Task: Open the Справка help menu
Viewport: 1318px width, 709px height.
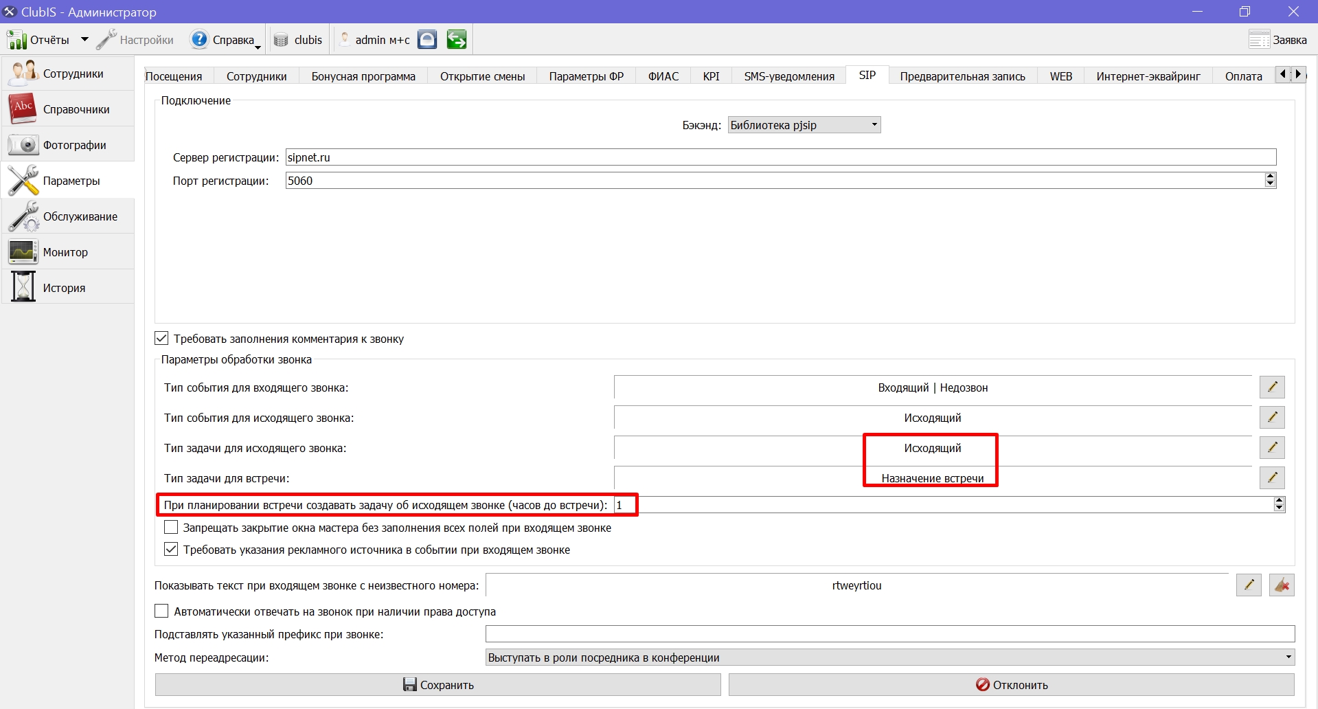Action: (x=226, y=40)
